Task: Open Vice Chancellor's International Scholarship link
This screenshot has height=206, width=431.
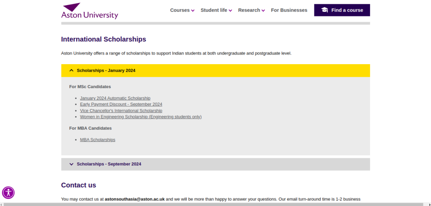Action: pos(121,111)
